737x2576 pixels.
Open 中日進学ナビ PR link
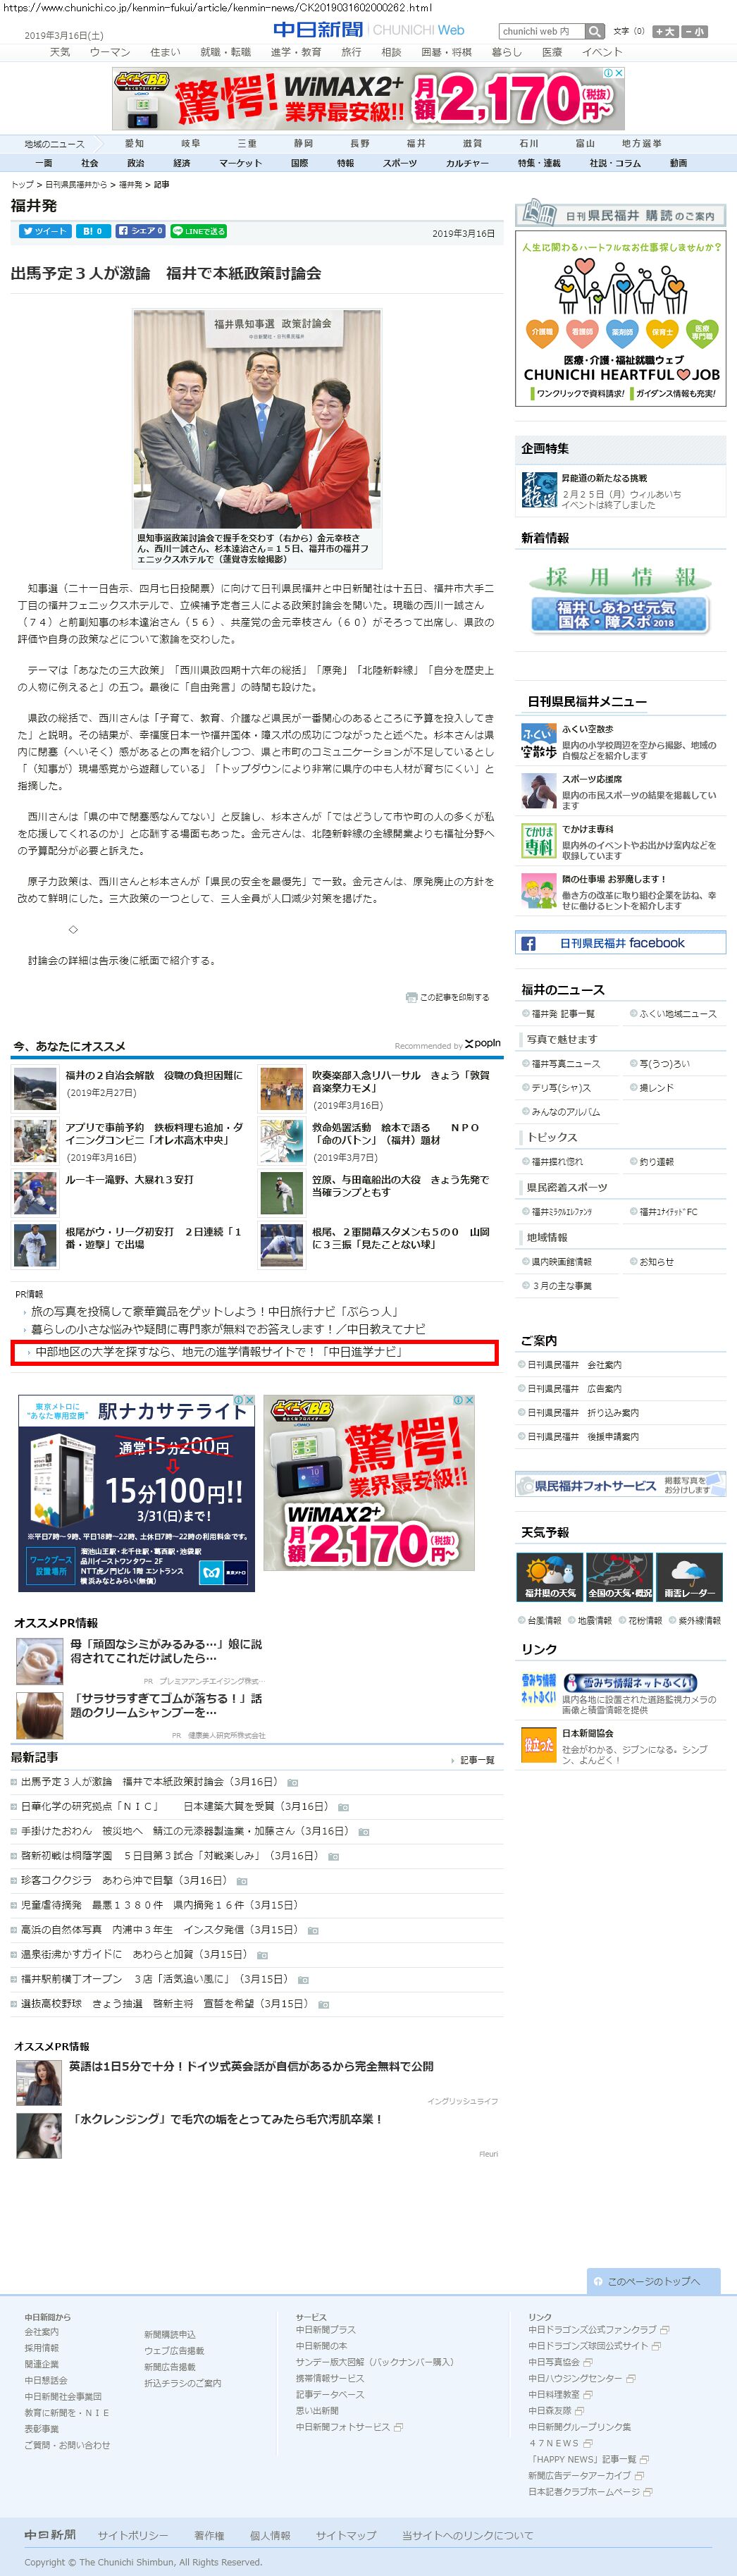[219, 1352]
